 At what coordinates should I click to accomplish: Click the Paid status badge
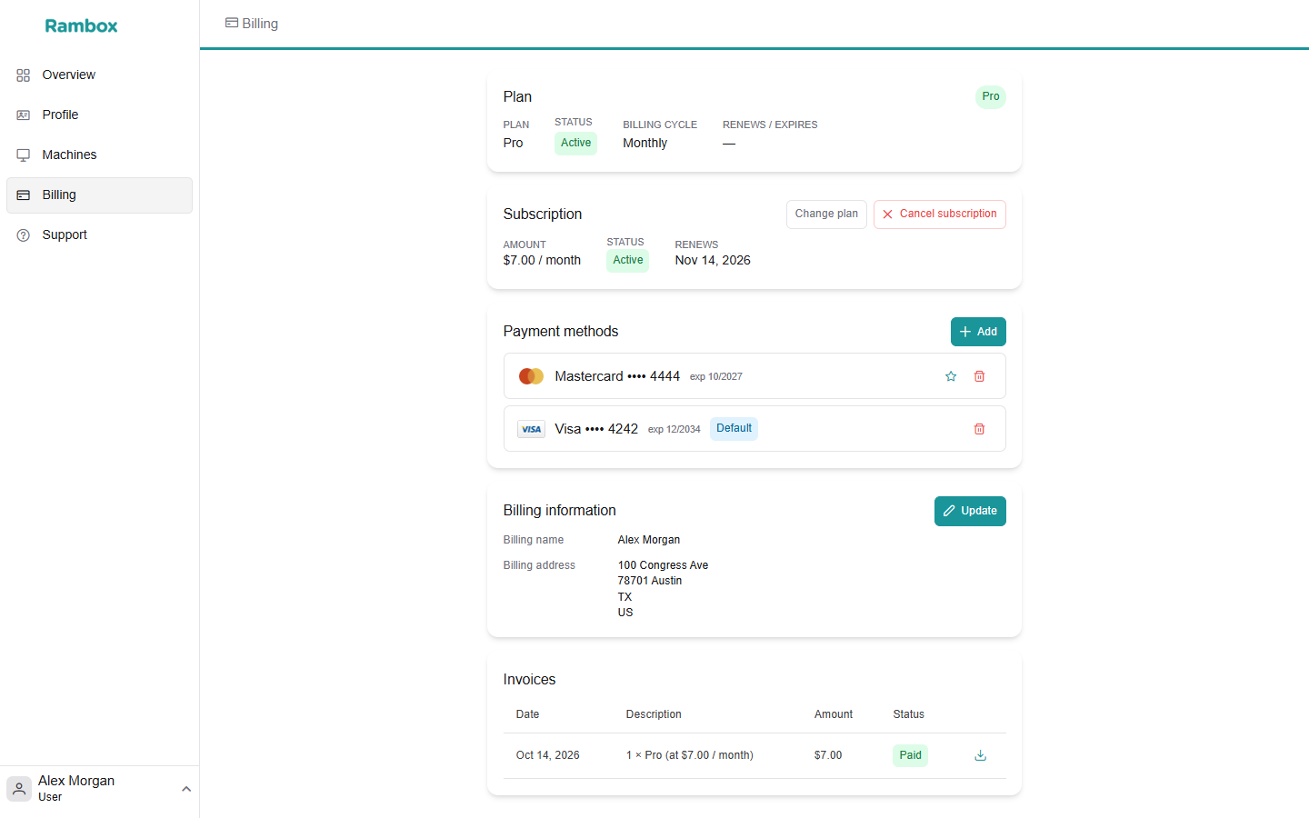[910, 755]
